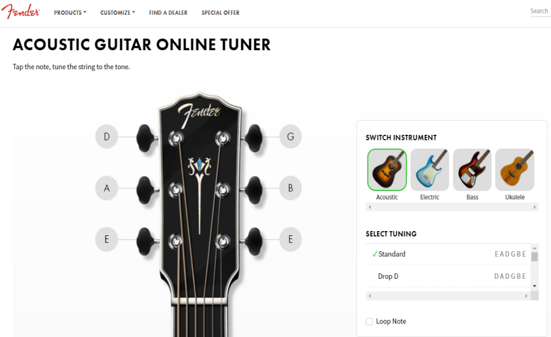Expand the Customize dropdown menu

[x=118, y=13]
